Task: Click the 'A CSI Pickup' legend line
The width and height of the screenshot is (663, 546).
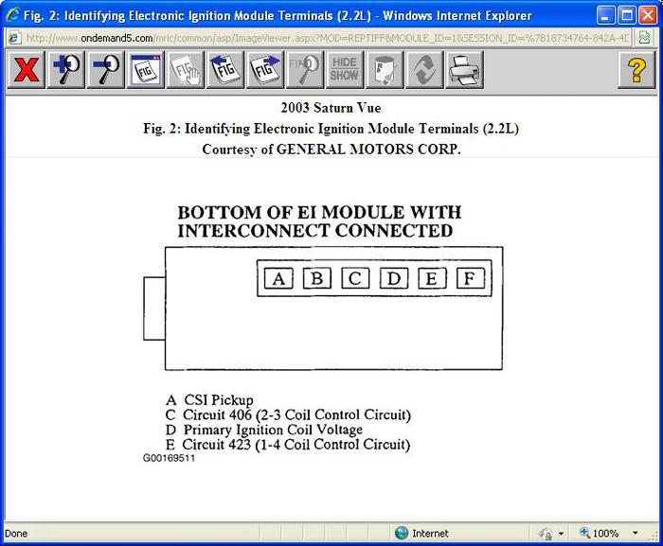Action: click(209, 399)
